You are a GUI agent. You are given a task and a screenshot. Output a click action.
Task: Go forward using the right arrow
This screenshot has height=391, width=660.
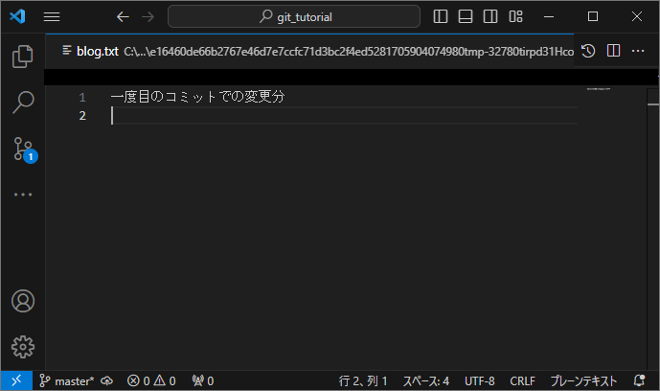(148, 17)
